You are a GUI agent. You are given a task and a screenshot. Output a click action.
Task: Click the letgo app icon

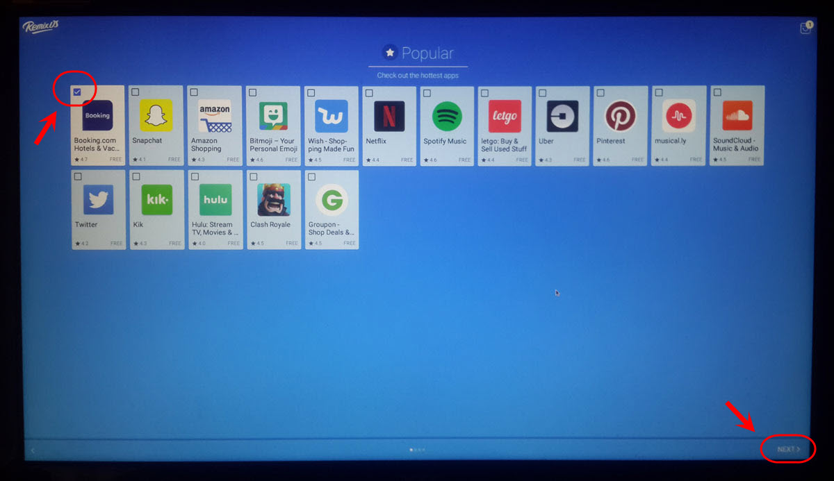(x=505, y=116)
